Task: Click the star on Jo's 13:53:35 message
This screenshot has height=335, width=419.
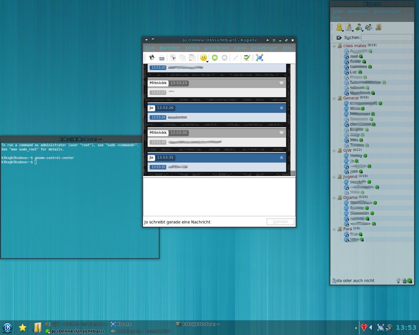Action: (282, 157)
